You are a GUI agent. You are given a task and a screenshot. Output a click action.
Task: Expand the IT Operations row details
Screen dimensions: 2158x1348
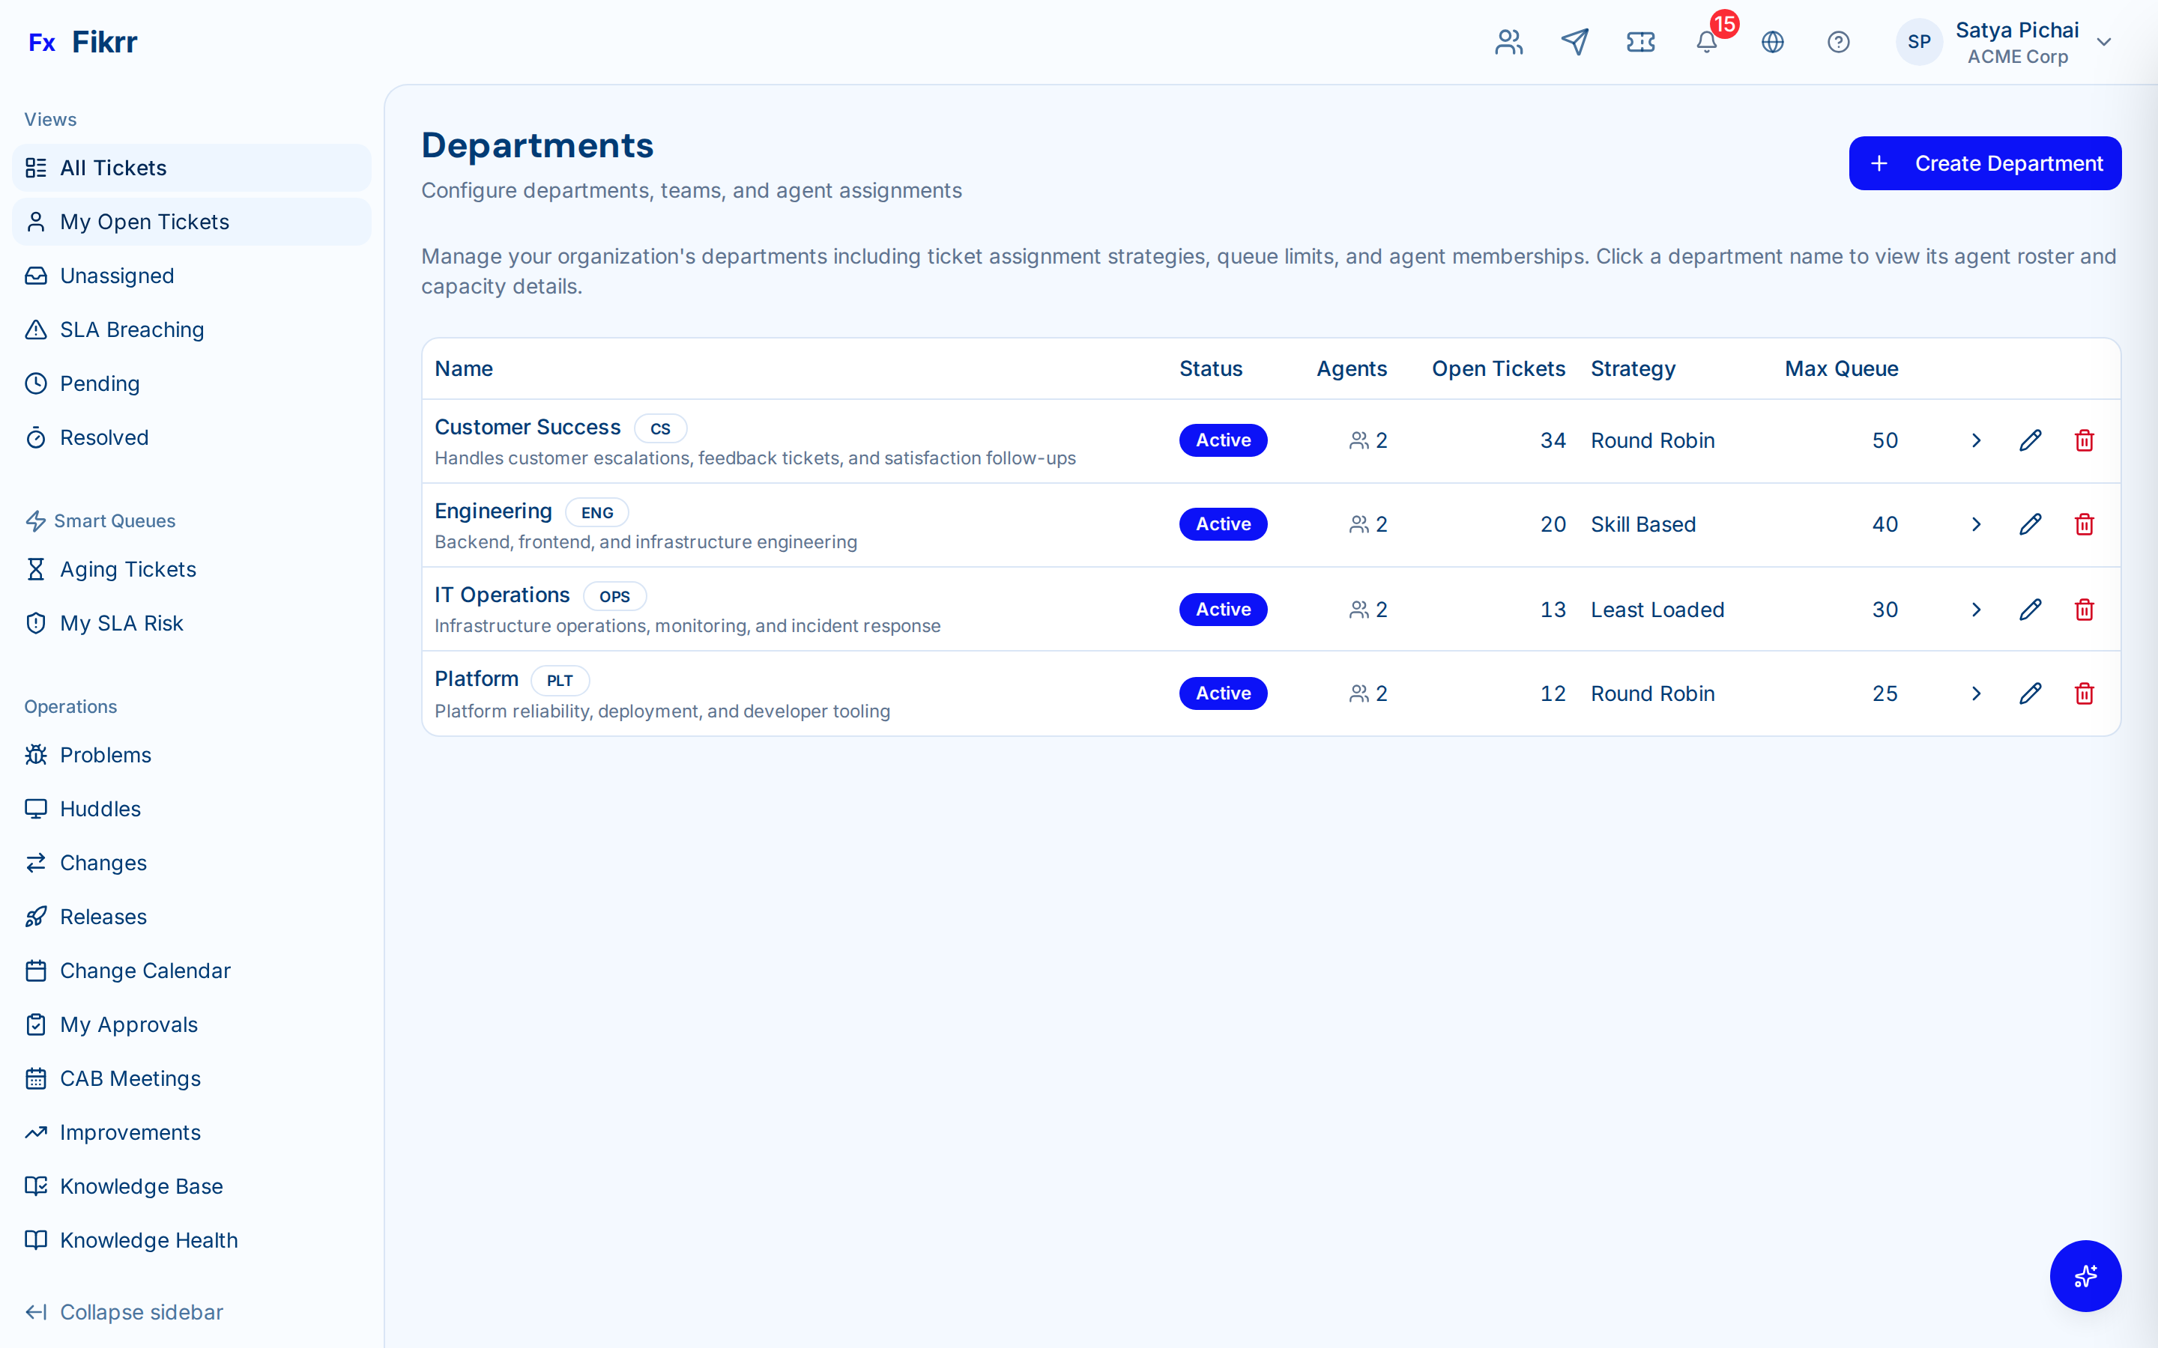[1976, 609]
